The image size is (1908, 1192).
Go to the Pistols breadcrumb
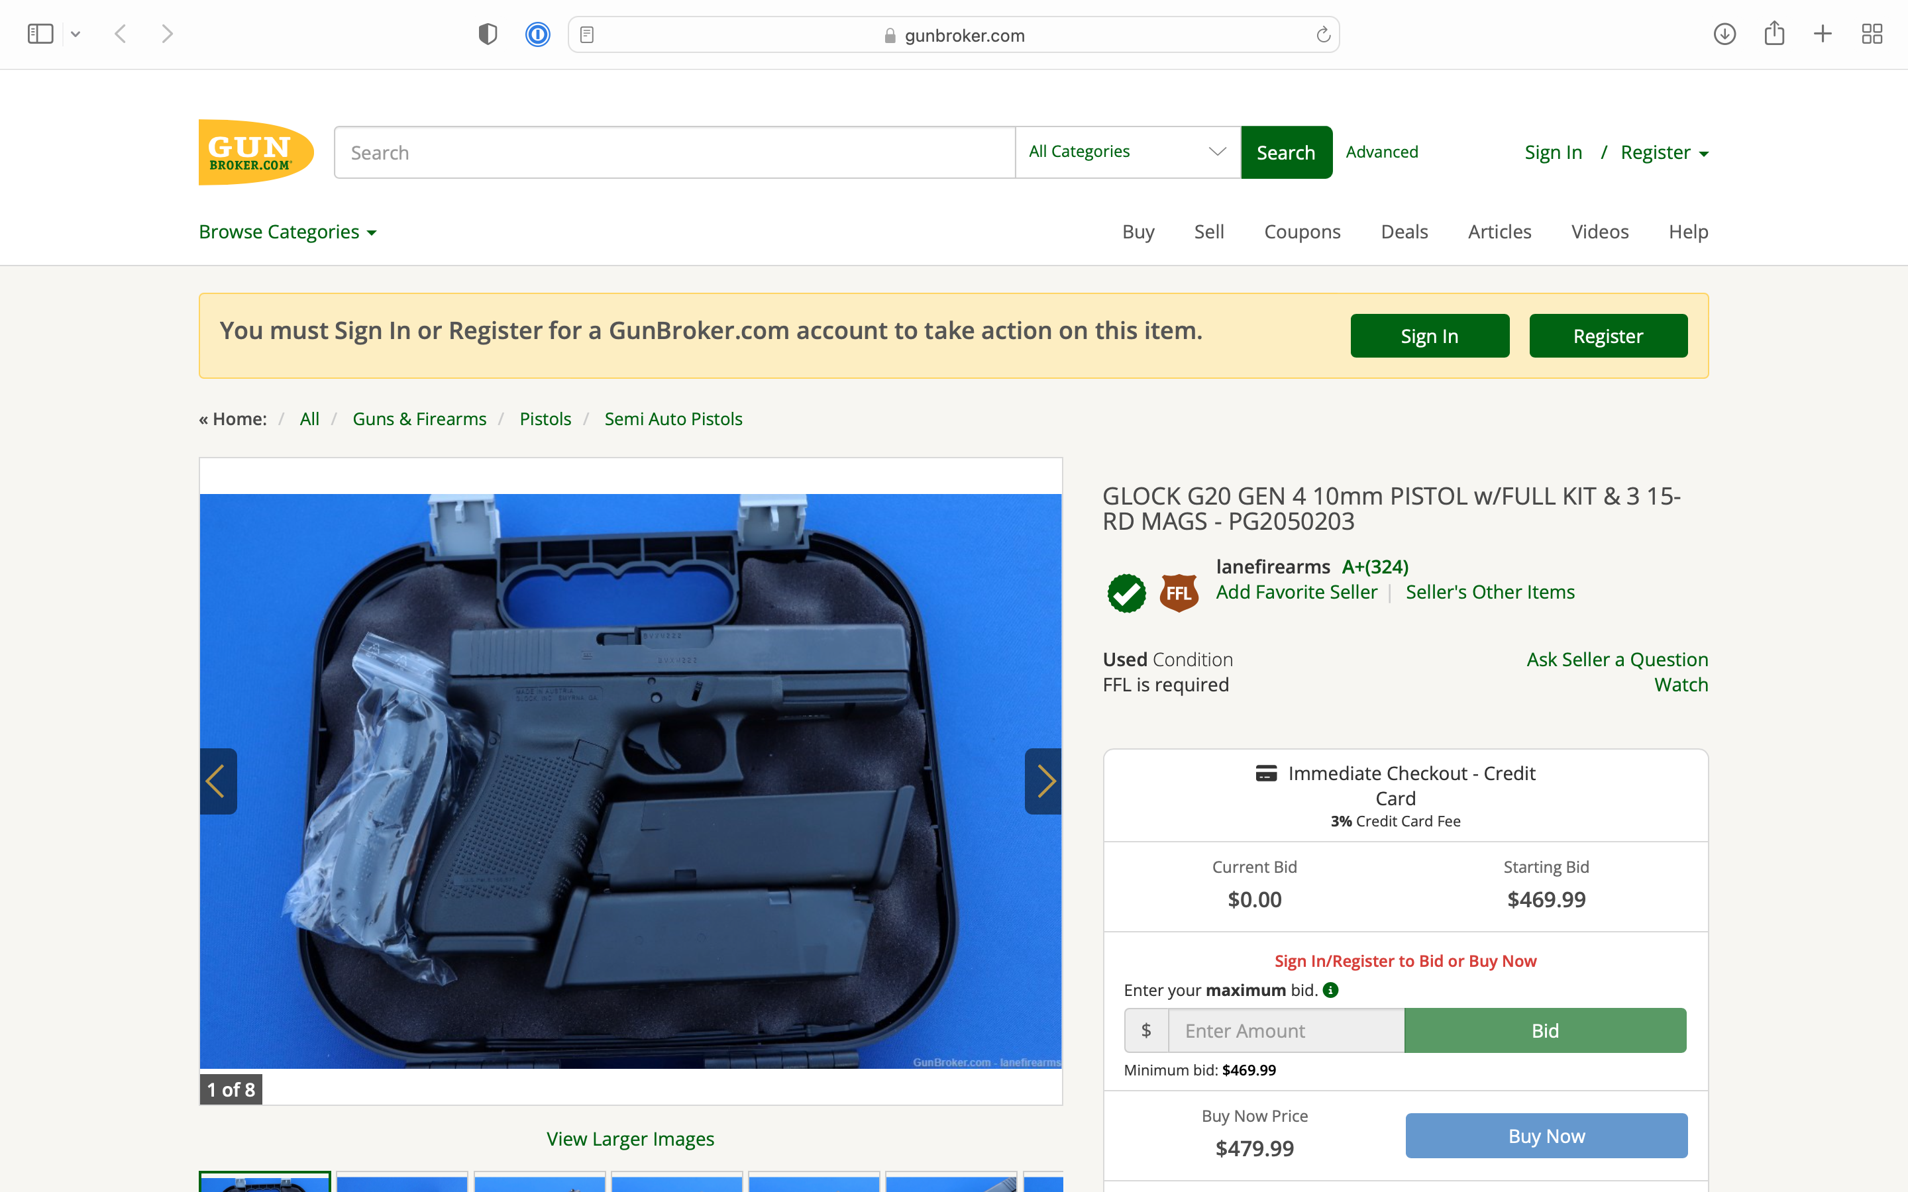pyautogui.click(x=545, y=419)
